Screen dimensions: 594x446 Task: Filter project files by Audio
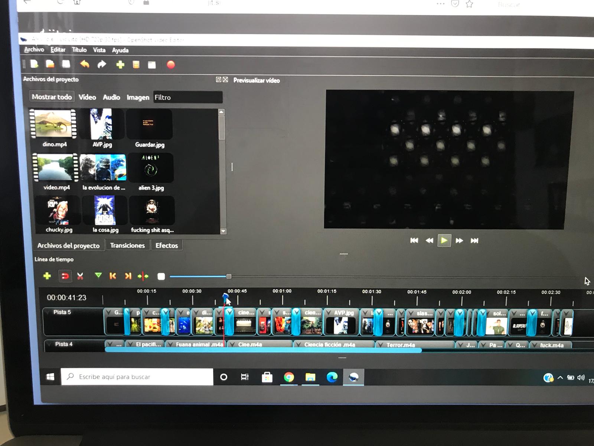pyautogui.click(x=111, y=97)
